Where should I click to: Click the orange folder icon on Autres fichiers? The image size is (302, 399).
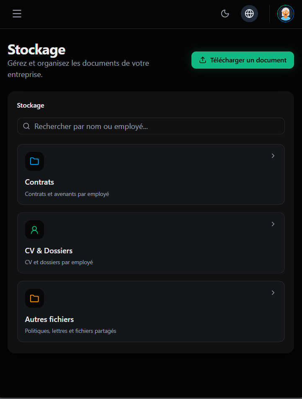coord(34,298)
